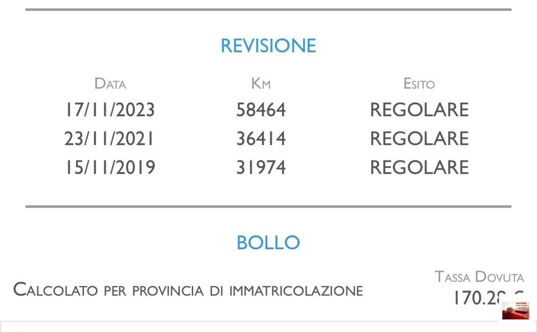Click REGOLARE result for 17/11/2023 row
The image size is (537, 332).
coord(419,110)
